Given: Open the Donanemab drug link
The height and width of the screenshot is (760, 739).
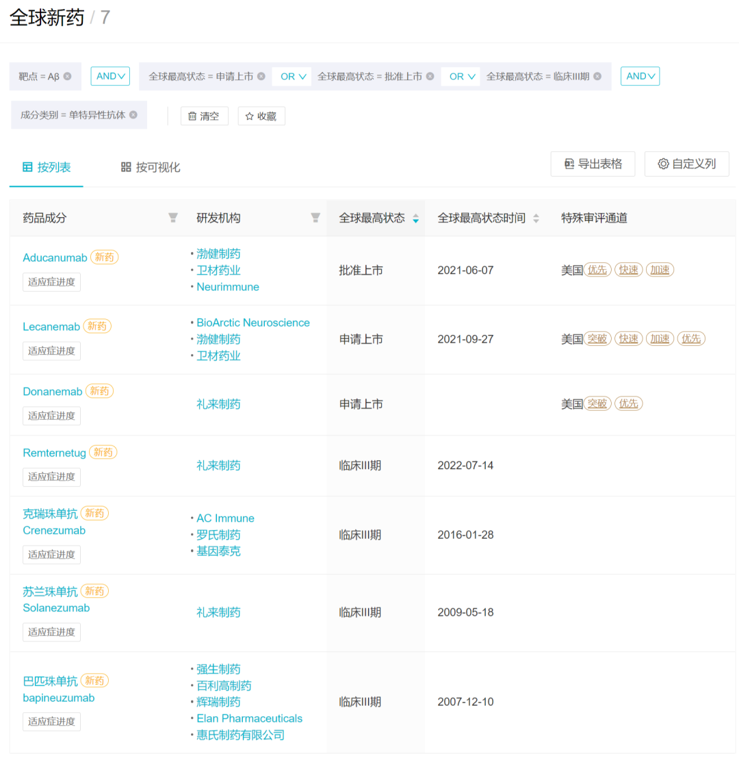Looking at the screenshot, I should pos(52,391).
